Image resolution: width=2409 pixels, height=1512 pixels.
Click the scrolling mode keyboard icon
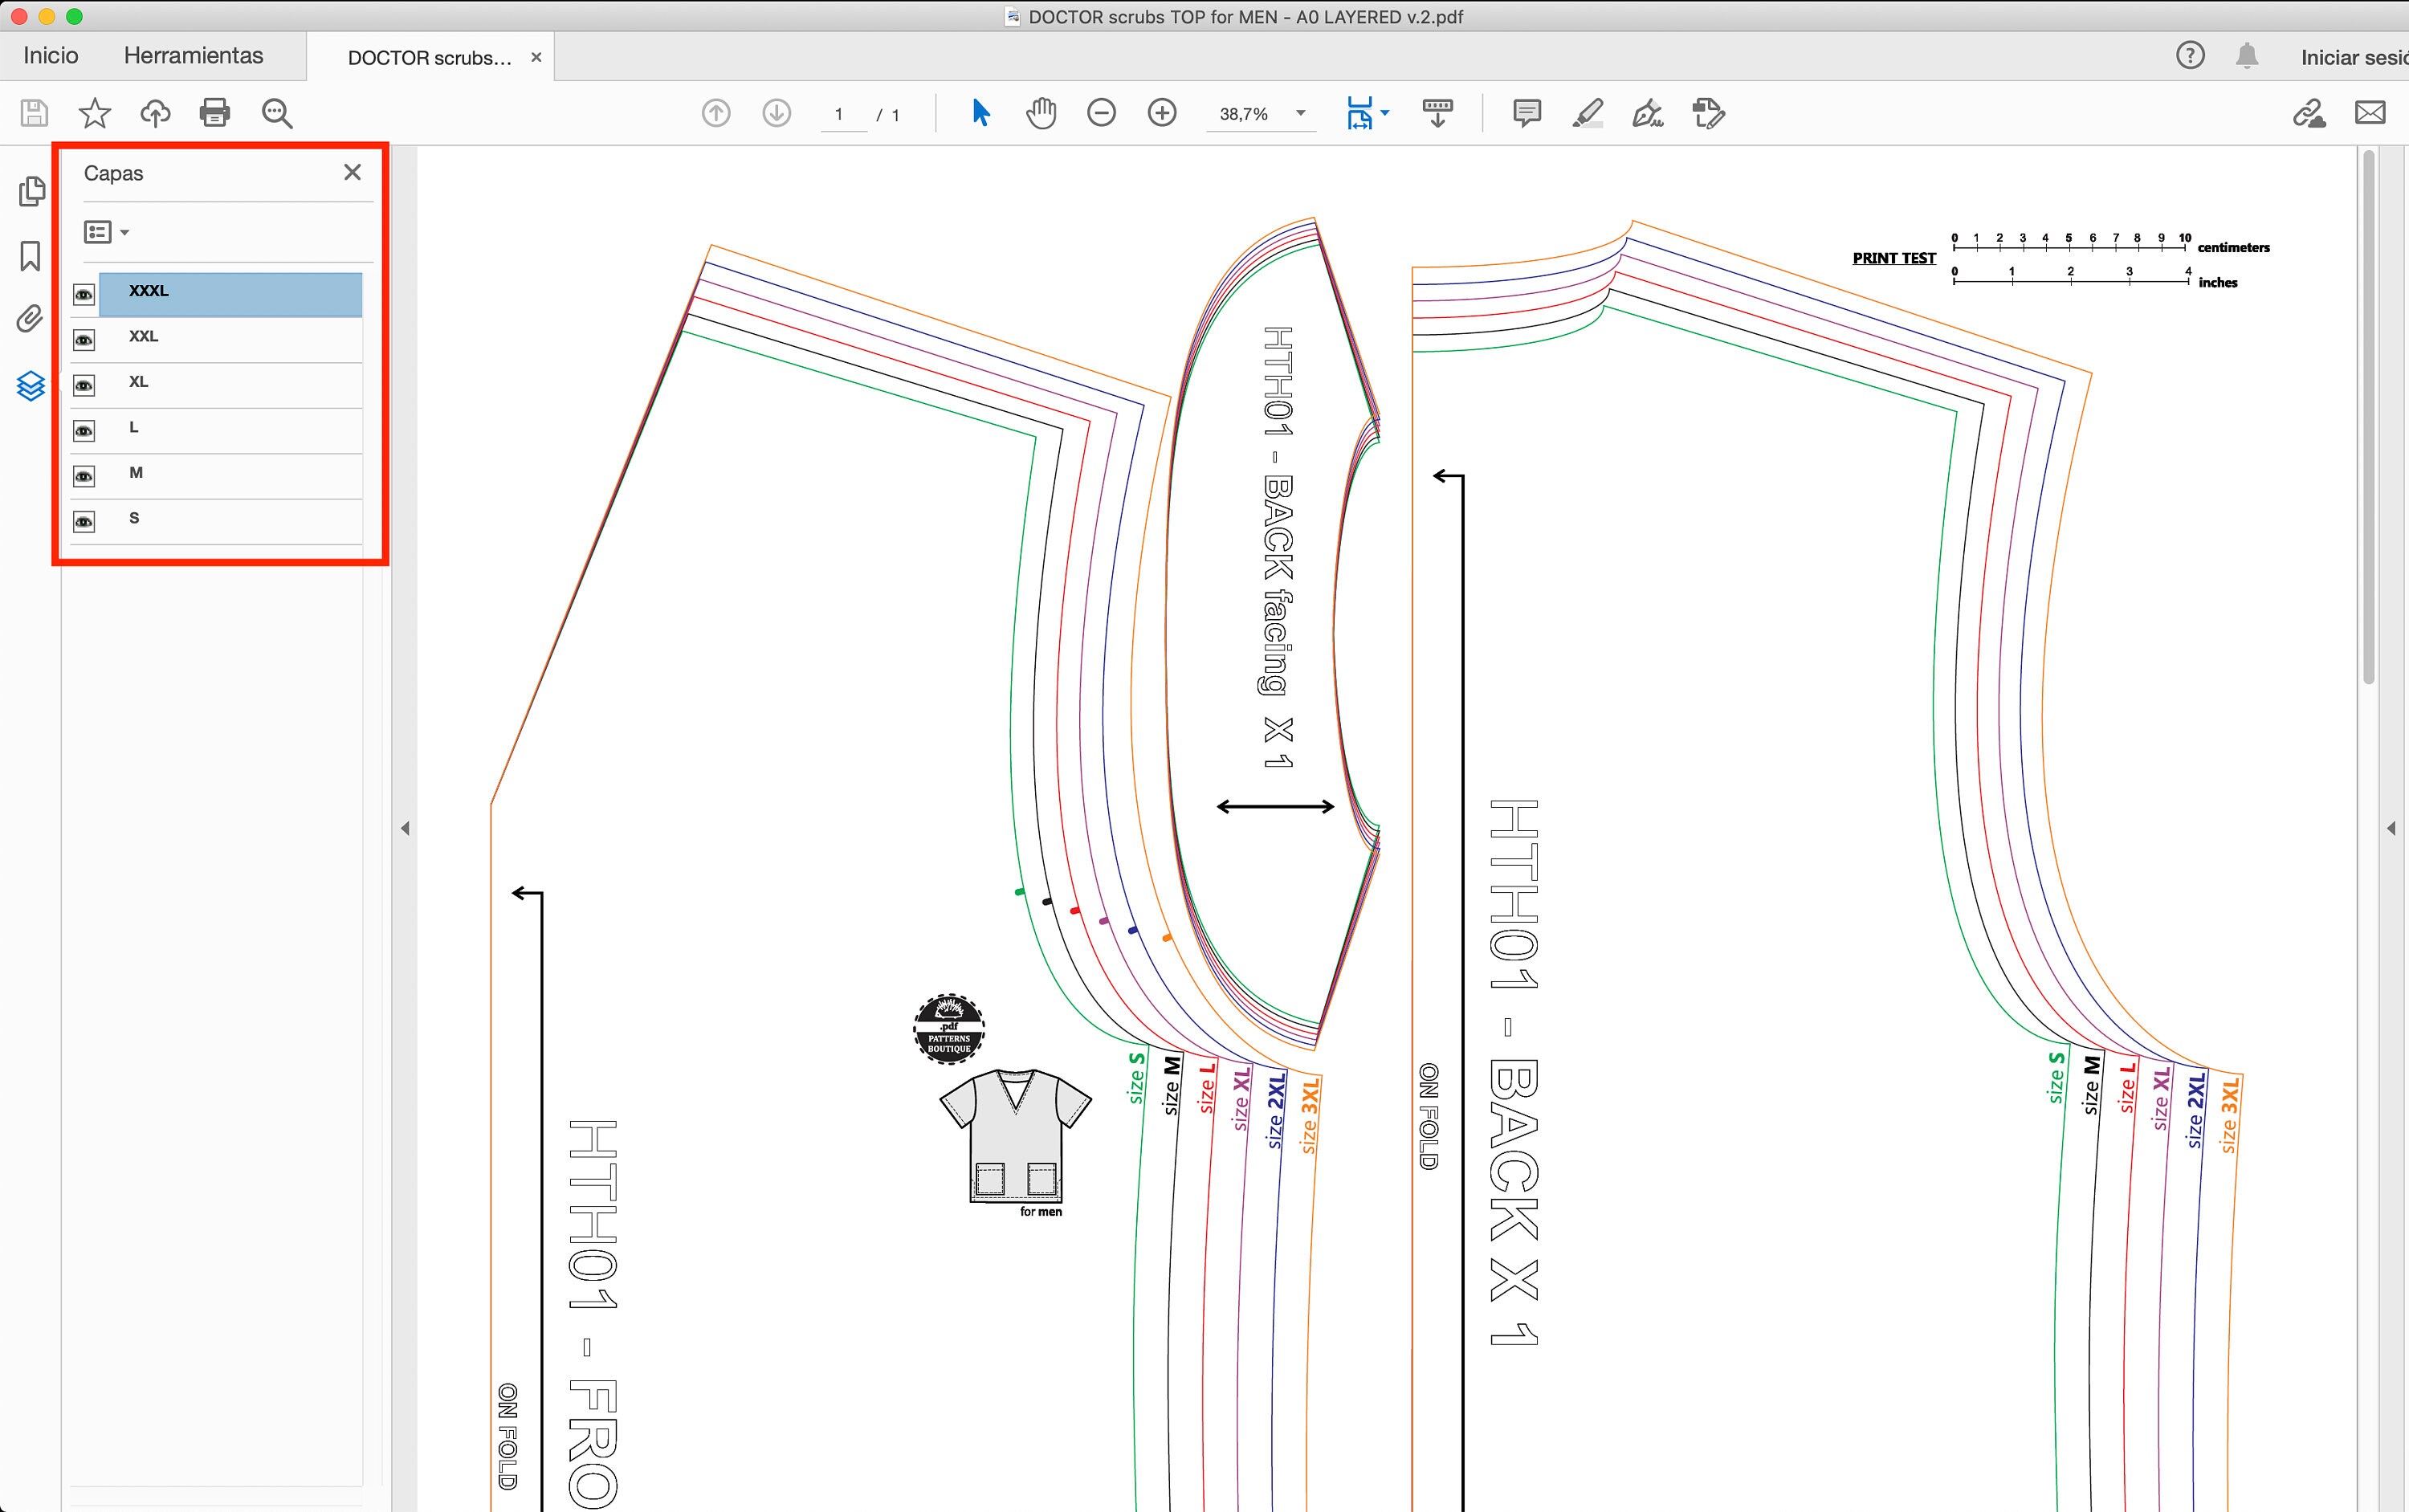coord(1438,113)
